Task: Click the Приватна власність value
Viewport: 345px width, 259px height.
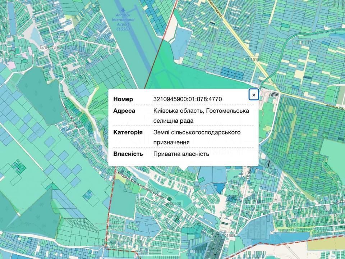Action: [181, 154]
